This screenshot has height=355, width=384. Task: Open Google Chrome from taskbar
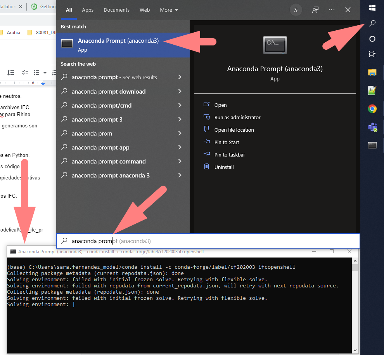click(x=372, y=109)
